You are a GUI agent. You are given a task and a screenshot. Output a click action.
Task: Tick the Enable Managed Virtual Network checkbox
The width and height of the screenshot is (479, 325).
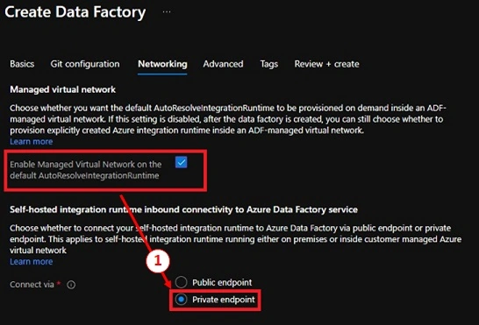tap(181, 162)
